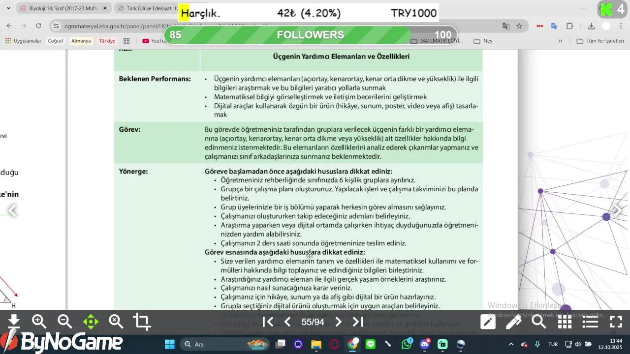630x354 pixels.
Task: Open the Türkiye bookmark
Action: (107, 41)
